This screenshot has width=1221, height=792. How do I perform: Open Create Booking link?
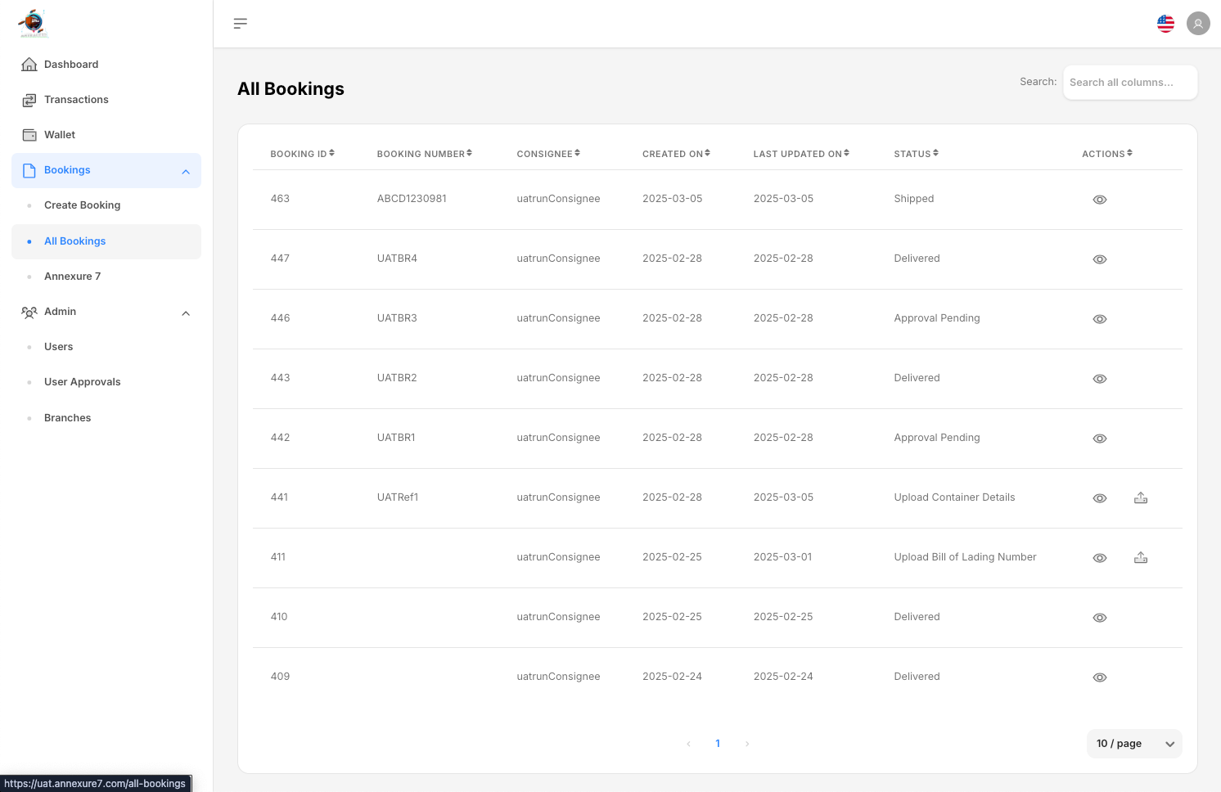[x=82, y=205]
